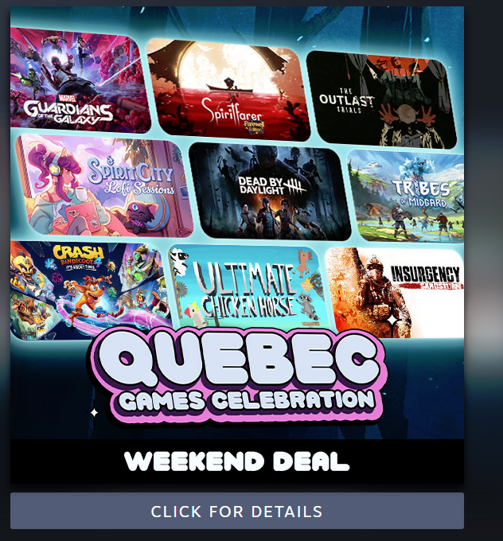Open The Outlast Trials game tile
Viewport: 503px width, 541px height.
tap(381, 100)
